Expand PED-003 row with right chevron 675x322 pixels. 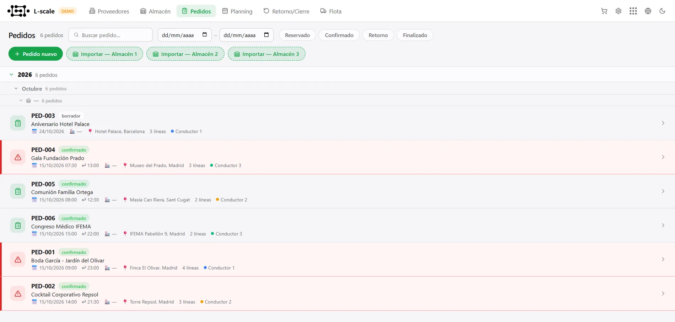[x=663, y=123]
